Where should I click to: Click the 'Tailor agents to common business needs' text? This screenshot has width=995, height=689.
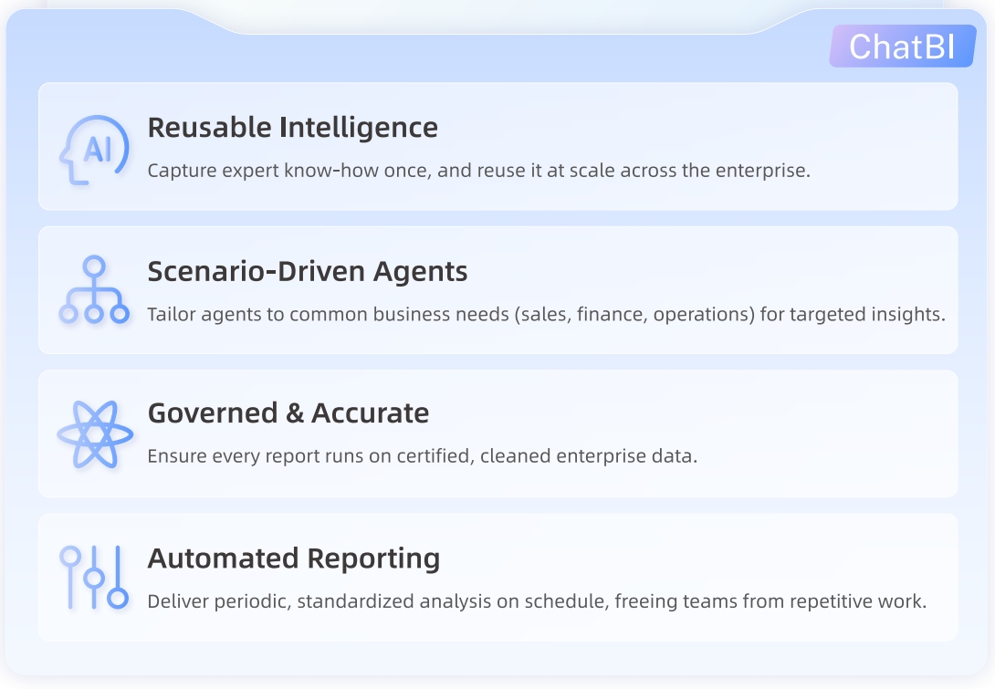546,314
